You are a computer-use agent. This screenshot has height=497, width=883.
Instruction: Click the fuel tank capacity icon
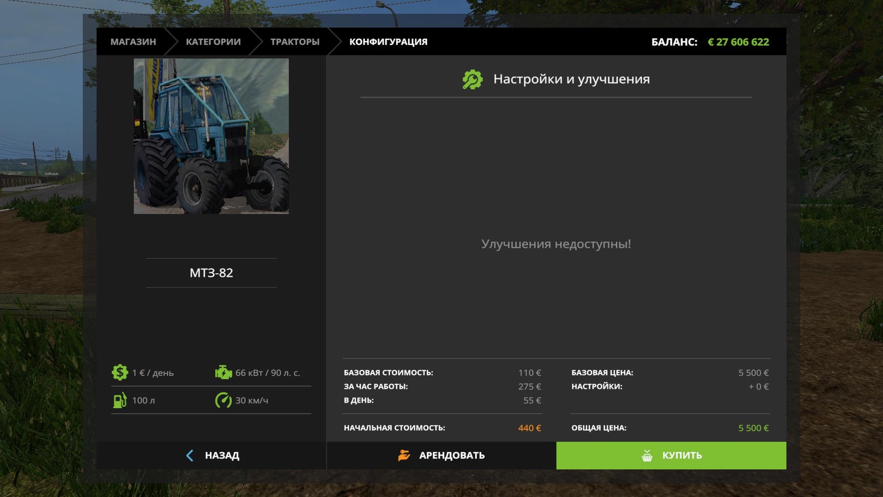click(x=120, y=400)
